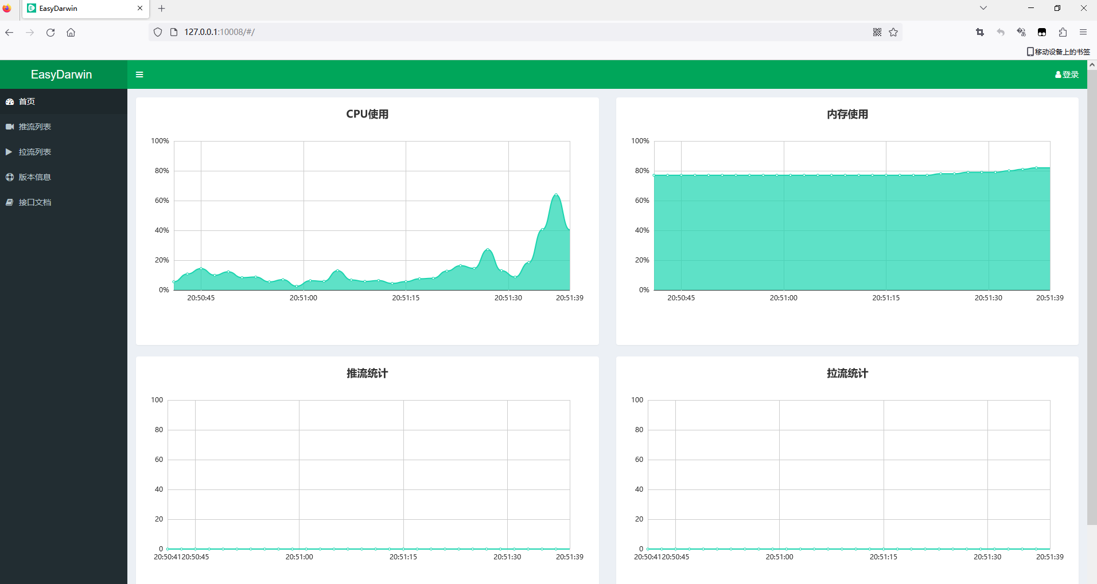Click the QR code icon in address bar

877,32
